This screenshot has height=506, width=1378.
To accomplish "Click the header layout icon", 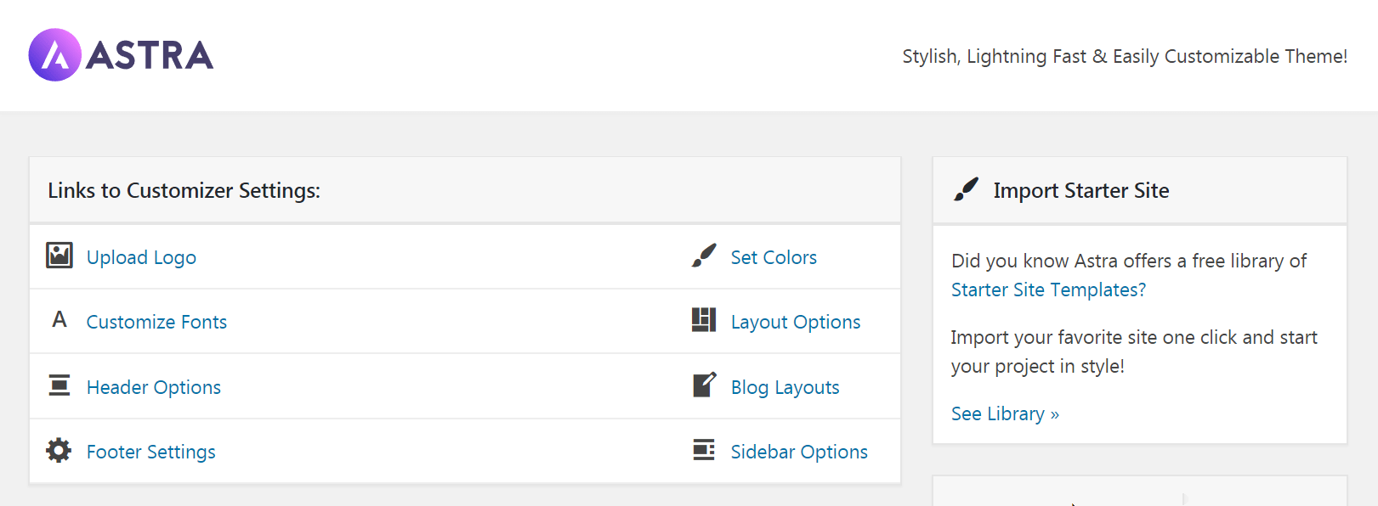I will [59, 385].
